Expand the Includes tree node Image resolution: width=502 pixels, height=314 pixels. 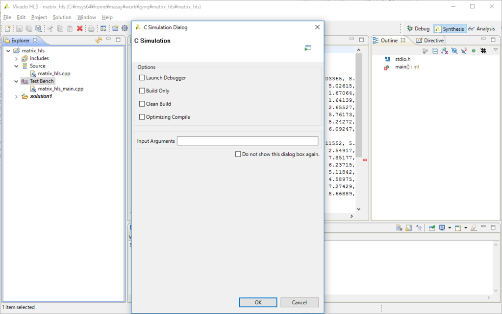pyautogui.click(x=16, y=59)
